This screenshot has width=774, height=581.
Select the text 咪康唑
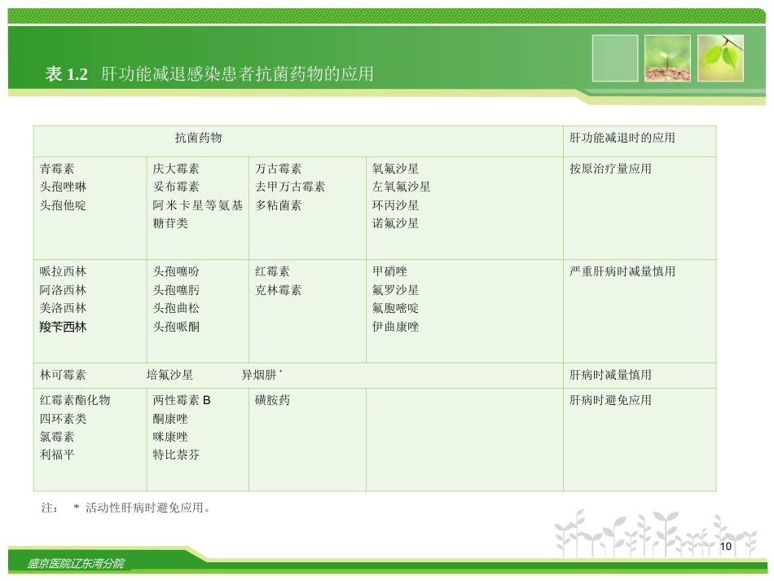click(x=170, y=437)
